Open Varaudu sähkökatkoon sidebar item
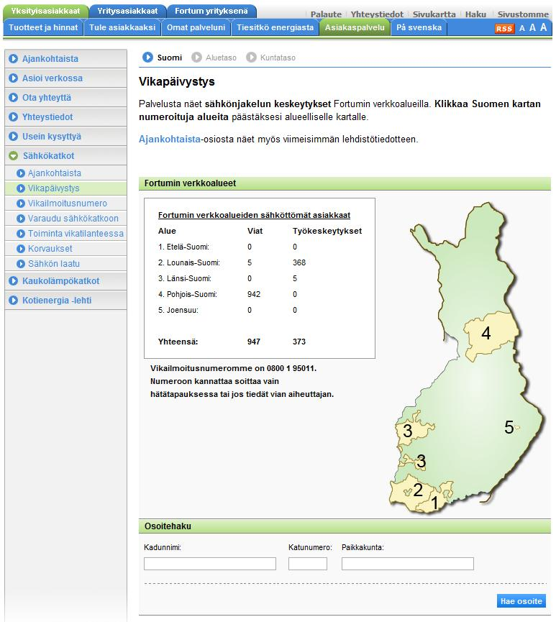Viewport: 556px width, 622px height. (x=73, y=219)
